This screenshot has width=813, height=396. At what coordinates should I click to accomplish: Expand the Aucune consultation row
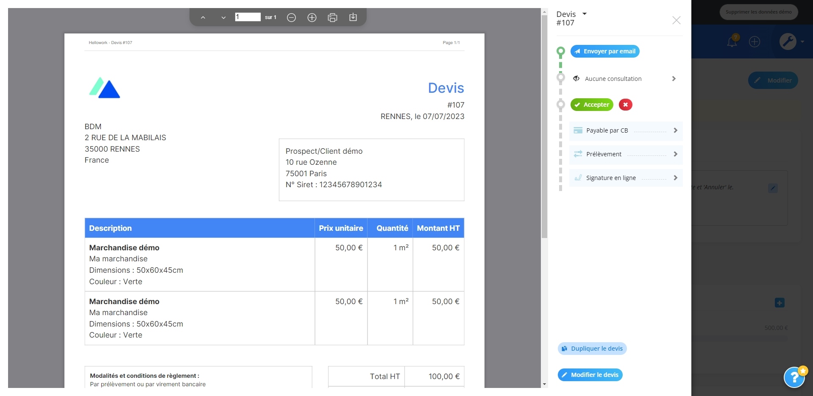624,79
